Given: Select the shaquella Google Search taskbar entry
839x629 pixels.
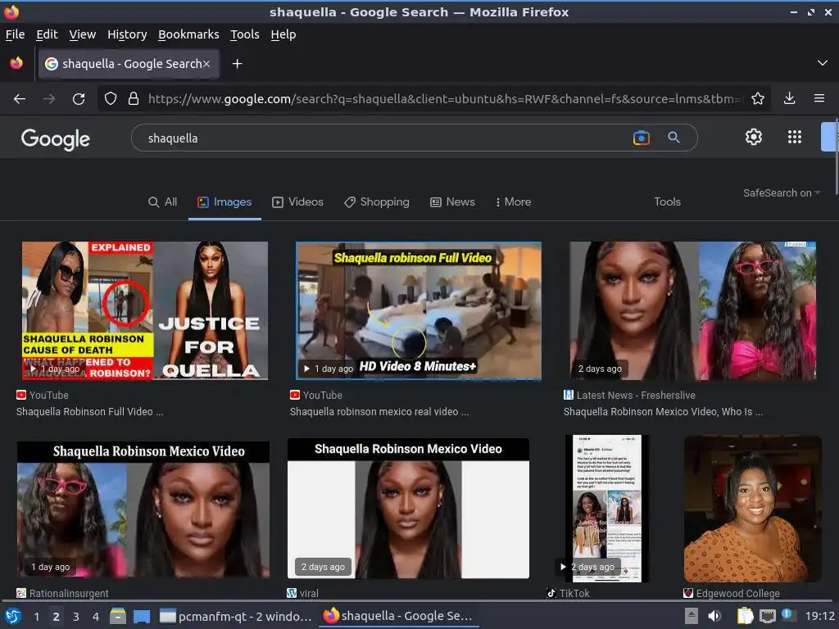Looking at the screenshot, I should [397, 616].
